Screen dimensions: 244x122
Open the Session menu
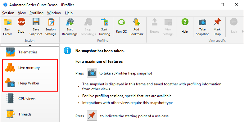[8, 13]
